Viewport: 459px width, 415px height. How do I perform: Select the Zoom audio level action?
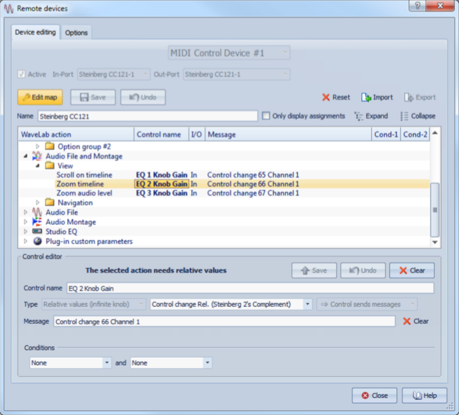(84, 193)
